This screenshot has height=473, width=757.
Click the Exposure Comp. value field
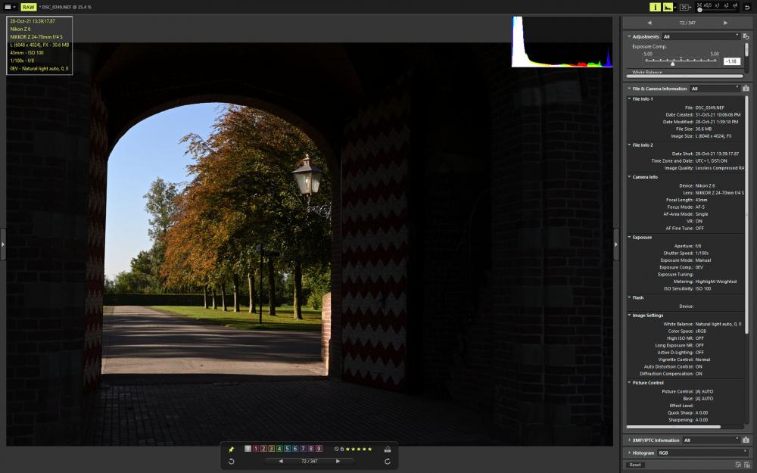click(x=732, y=61)
